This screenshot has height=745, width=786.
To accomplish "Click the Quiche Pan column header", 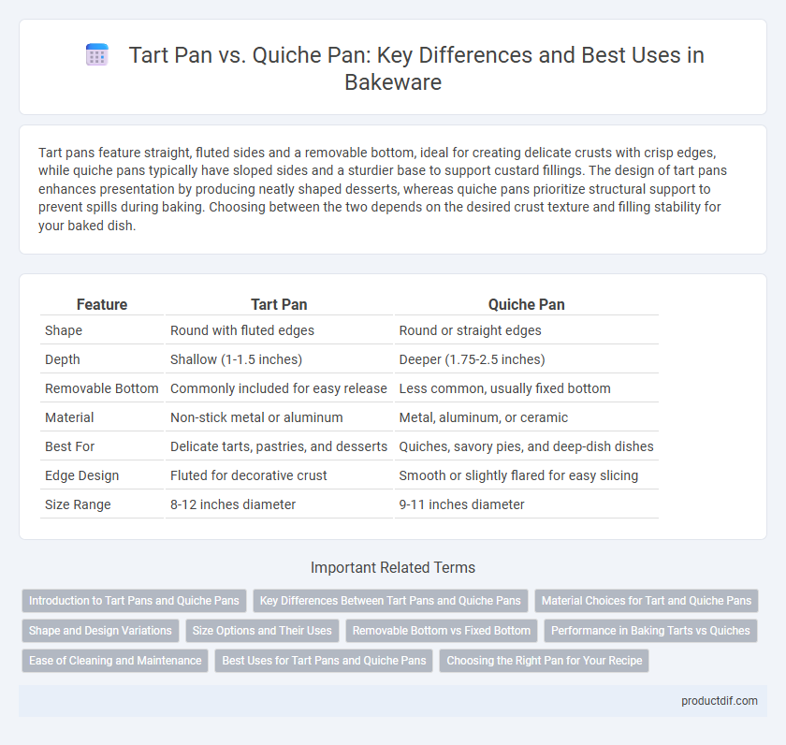I will pyautogui.click(x=526, y=304).
